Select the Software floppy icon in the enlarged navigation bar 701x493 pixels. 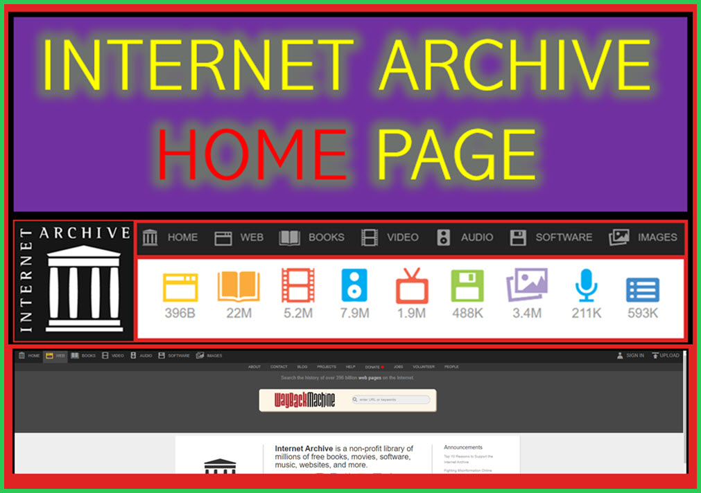(518, 237)
